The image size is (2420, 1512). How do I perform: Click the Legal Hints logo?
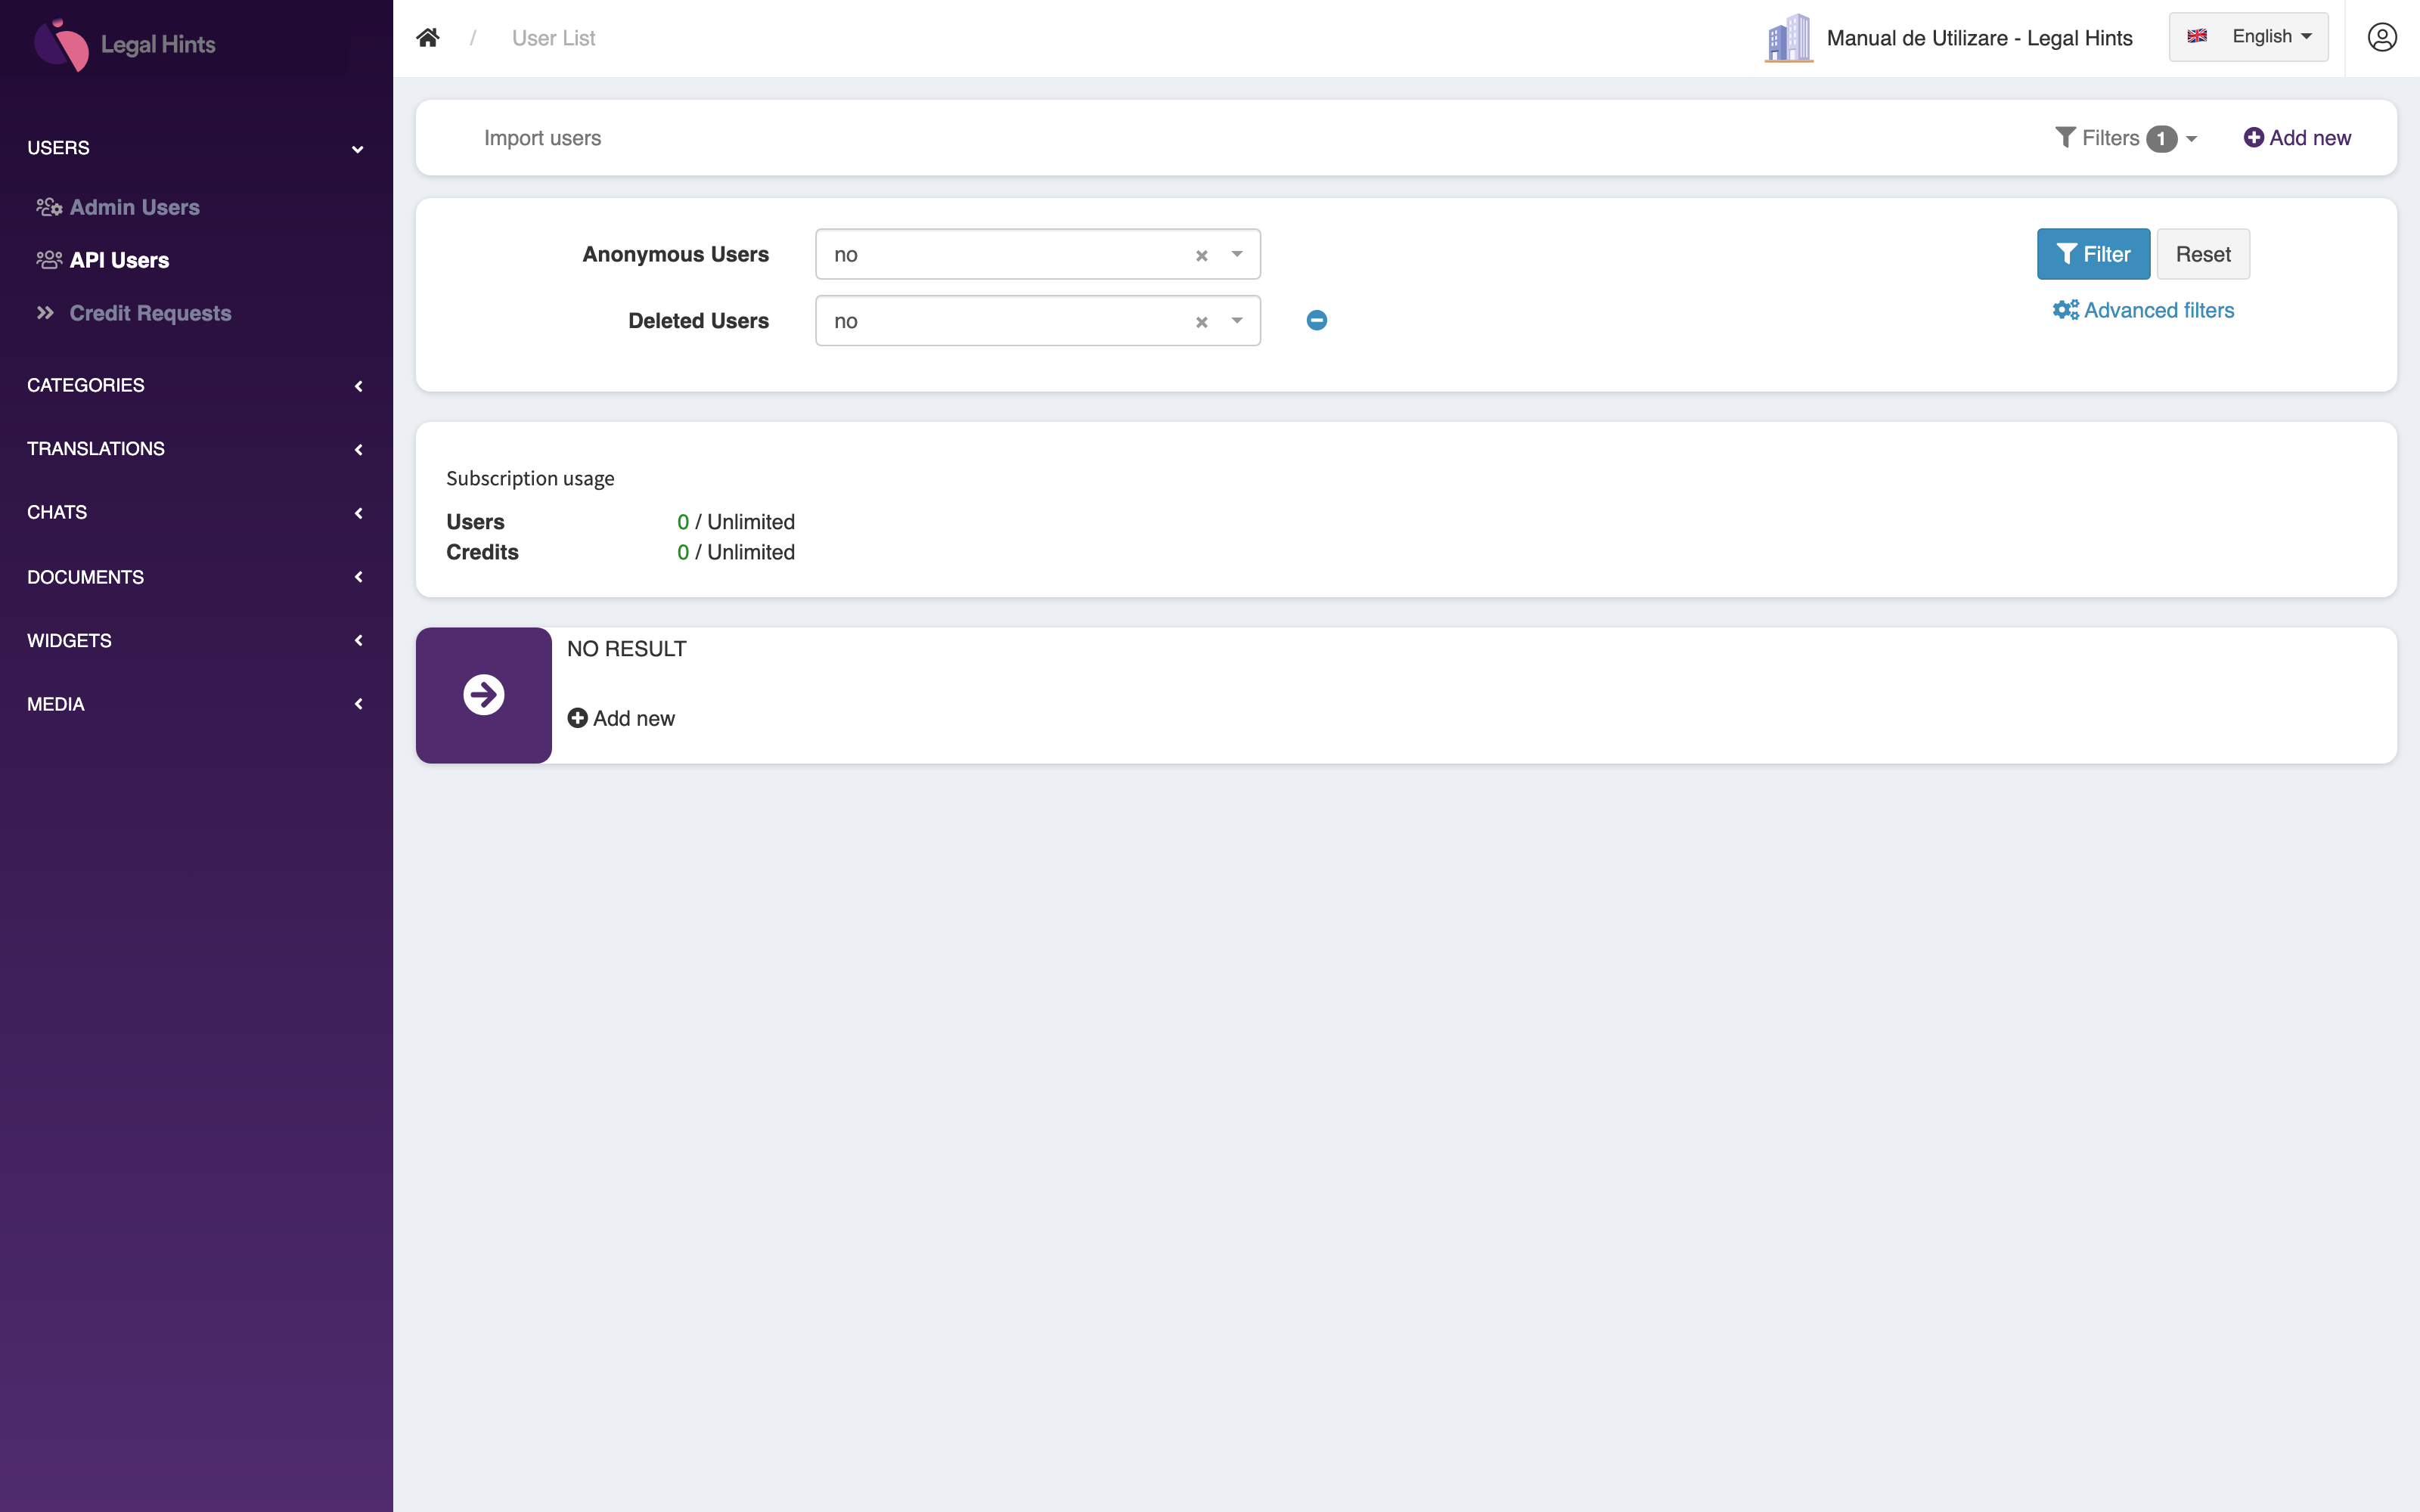pos(125,44)
